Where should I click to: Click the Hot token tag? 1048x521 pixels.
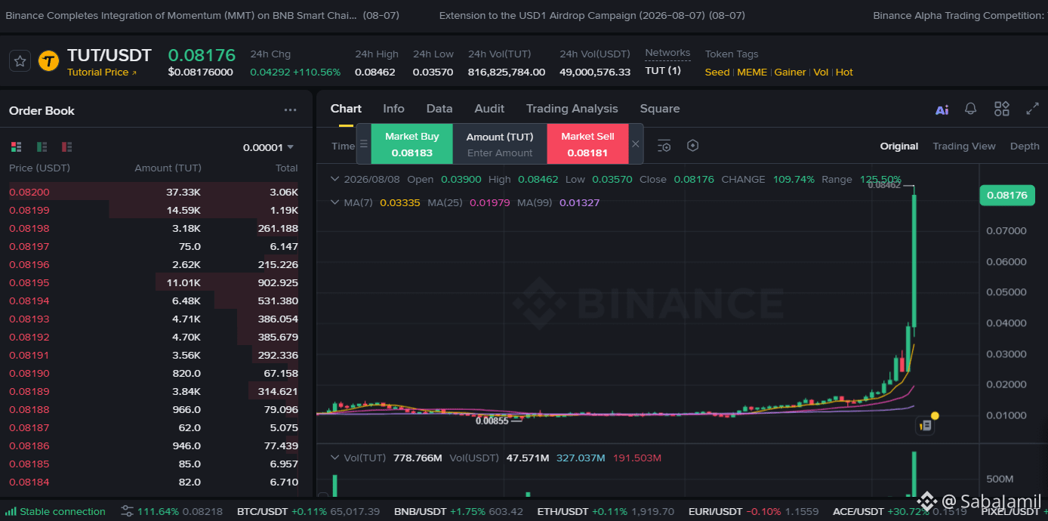(844, 72)
